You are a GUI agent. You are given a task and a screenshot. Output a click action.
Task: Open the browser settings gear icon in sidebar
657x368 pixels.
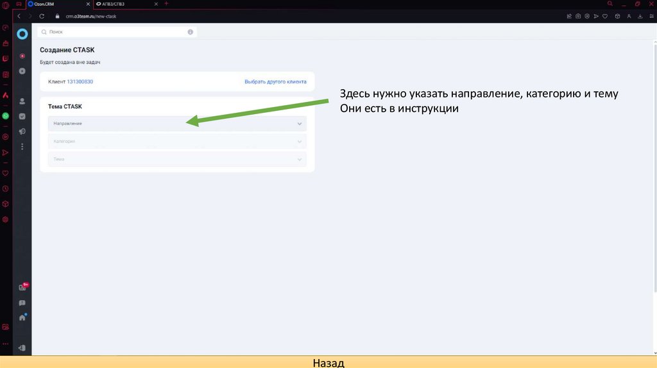5,219
